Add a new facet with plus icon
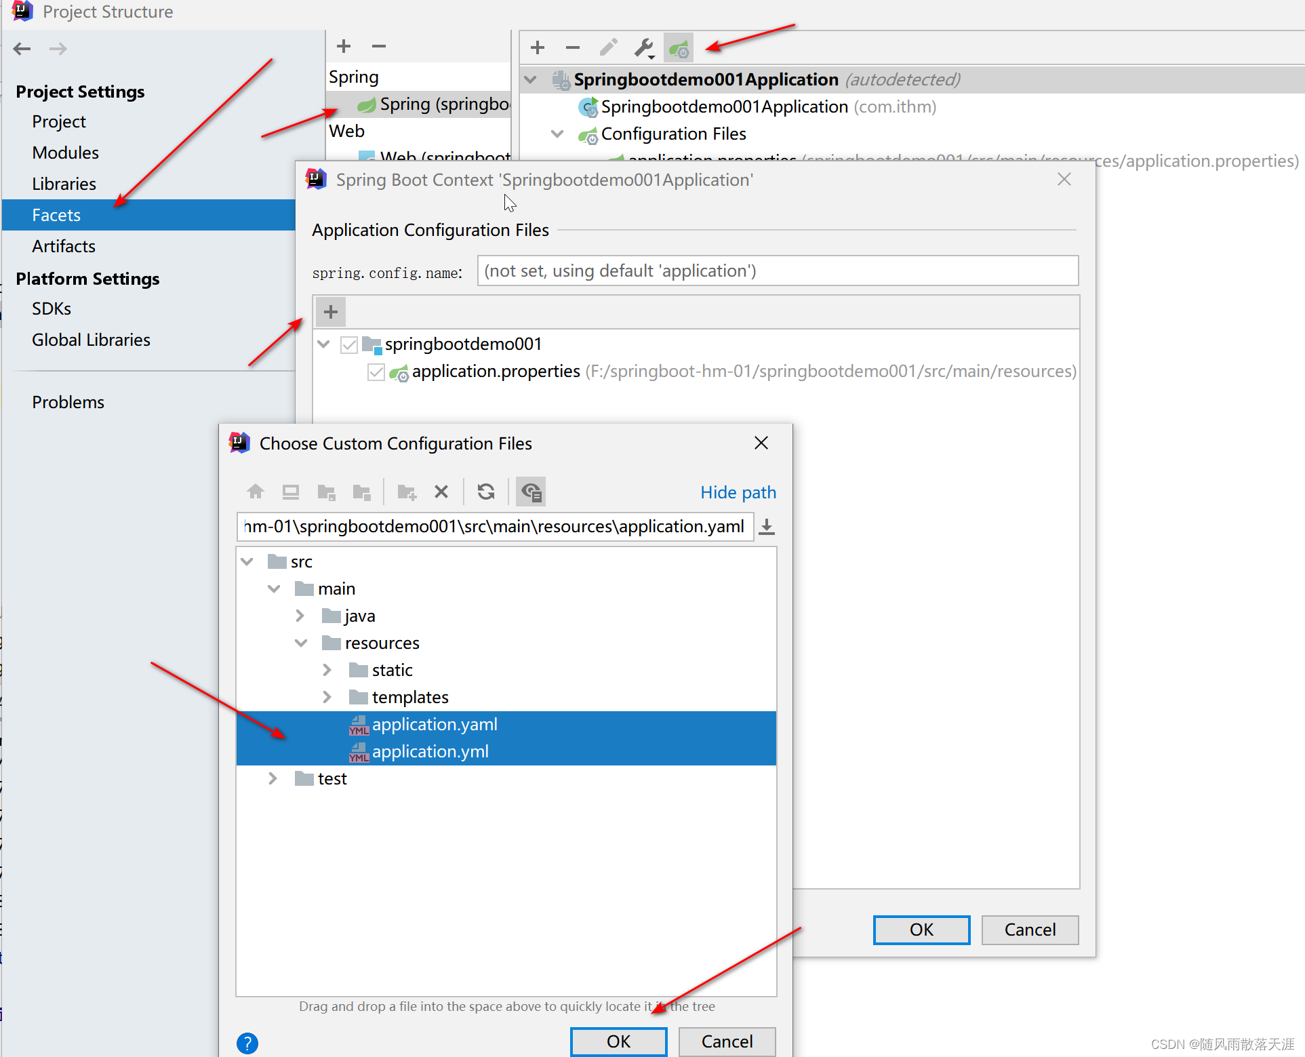The height and width of the screenshot is (1057, 1305). click(344, 46)
